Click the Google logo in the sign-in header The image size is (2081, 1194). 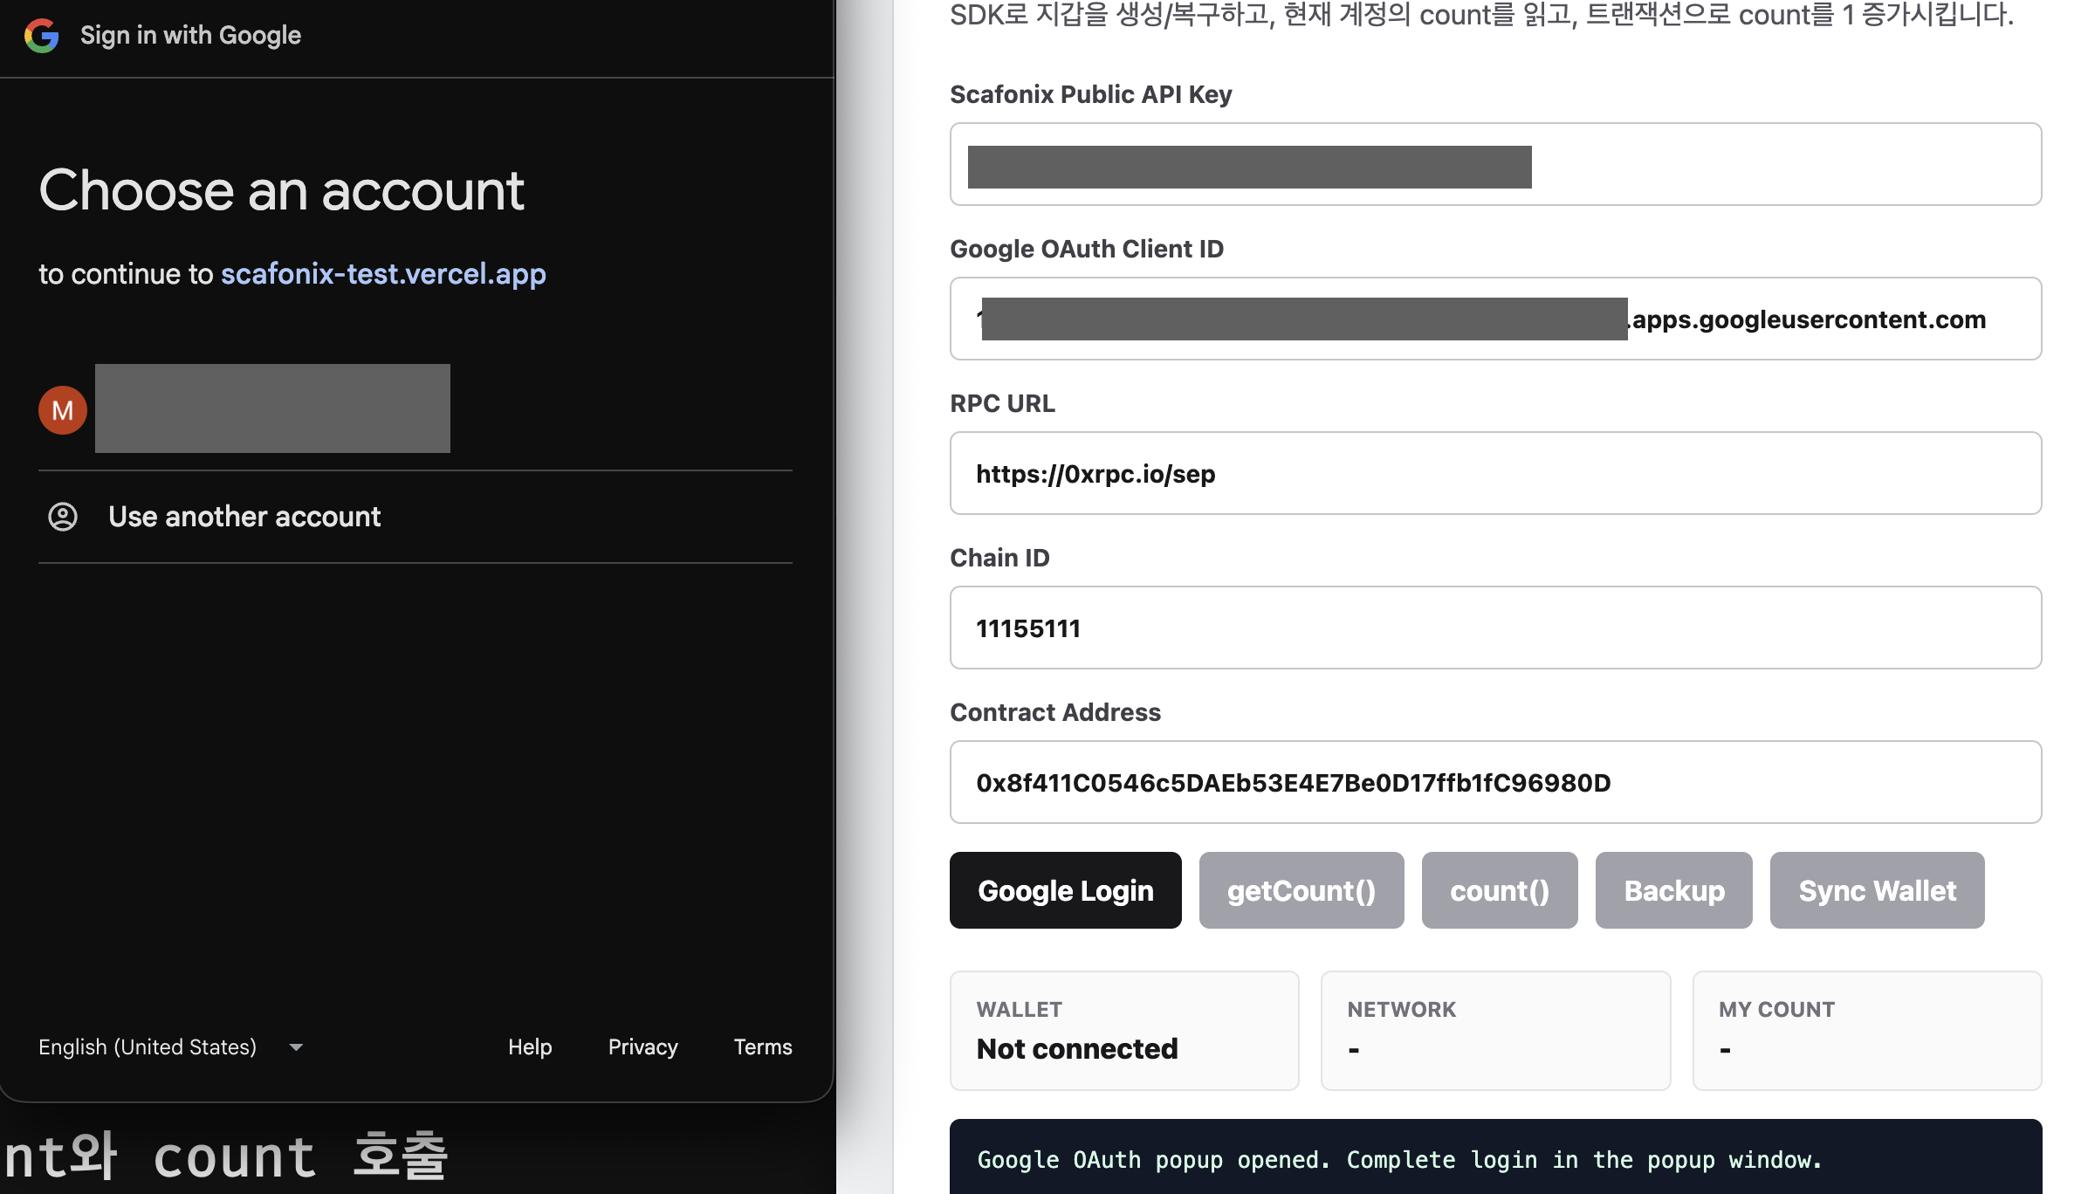click(41, 36)
